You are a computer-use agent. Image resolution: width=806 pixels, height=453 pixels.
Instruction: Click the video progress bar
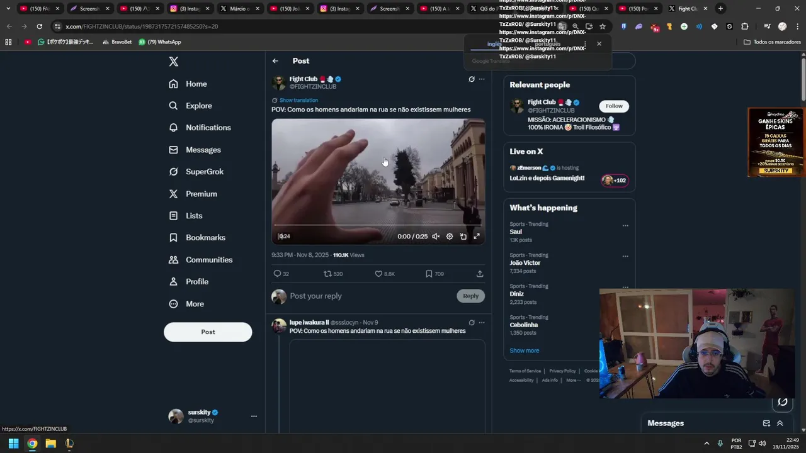378,225
